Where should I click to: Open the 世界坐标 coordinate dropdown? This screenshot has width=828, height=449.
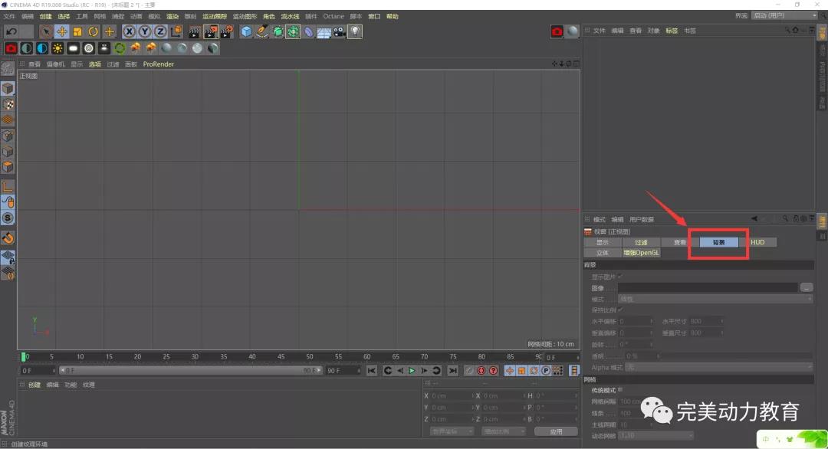pyautogui.click(x=452, y=431)
